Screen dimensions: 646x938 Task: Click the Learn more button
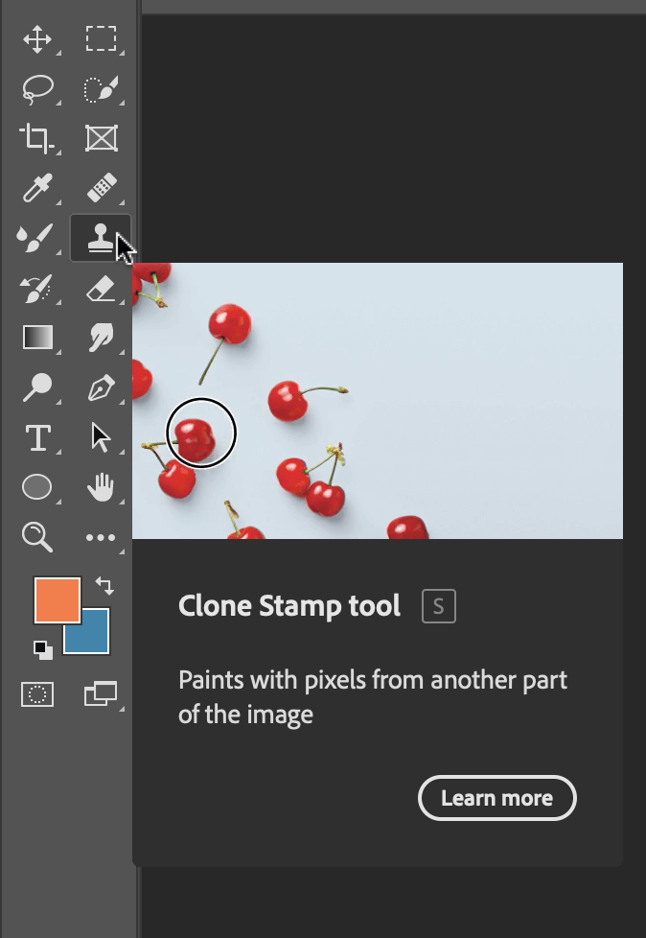(x=496, y=798)
